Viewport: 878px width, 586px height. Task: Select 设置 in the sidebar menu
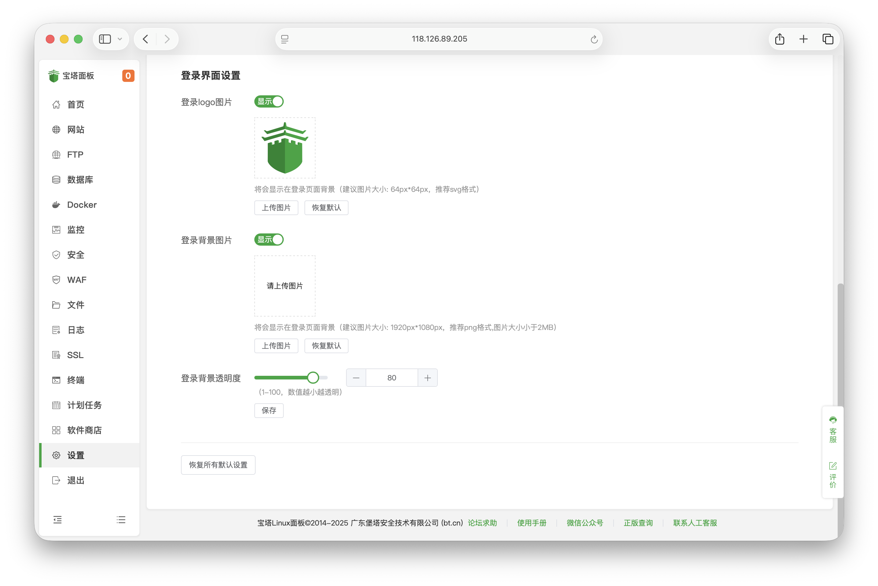[75, 455]
